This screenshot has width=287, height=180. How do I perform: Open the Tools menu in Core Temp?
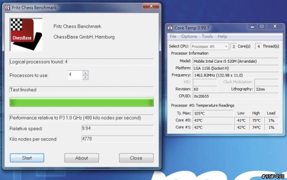[x=207, y=36]
